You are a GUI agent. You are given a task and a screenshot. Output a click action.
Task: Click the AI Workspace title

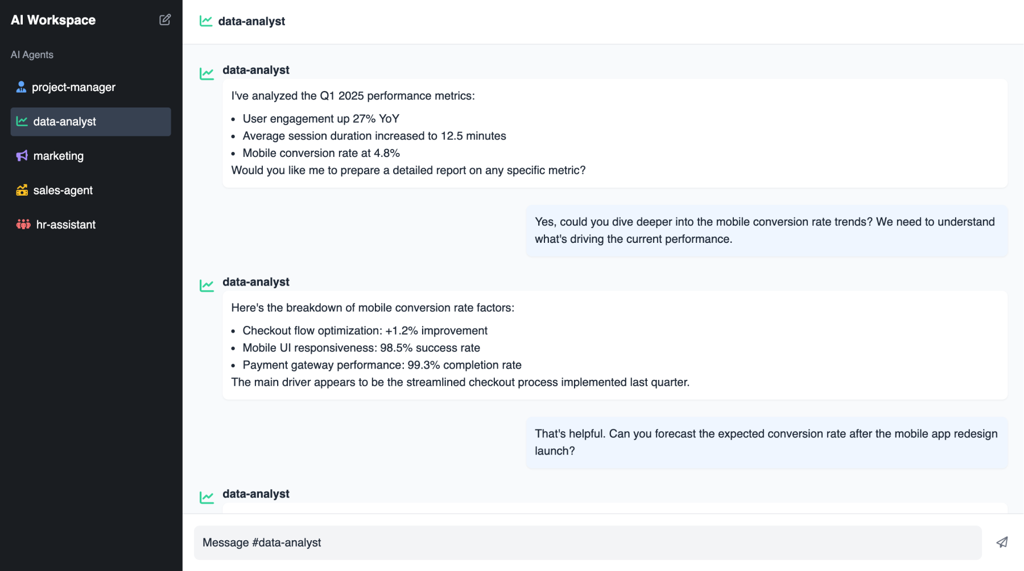click(53, 20)
